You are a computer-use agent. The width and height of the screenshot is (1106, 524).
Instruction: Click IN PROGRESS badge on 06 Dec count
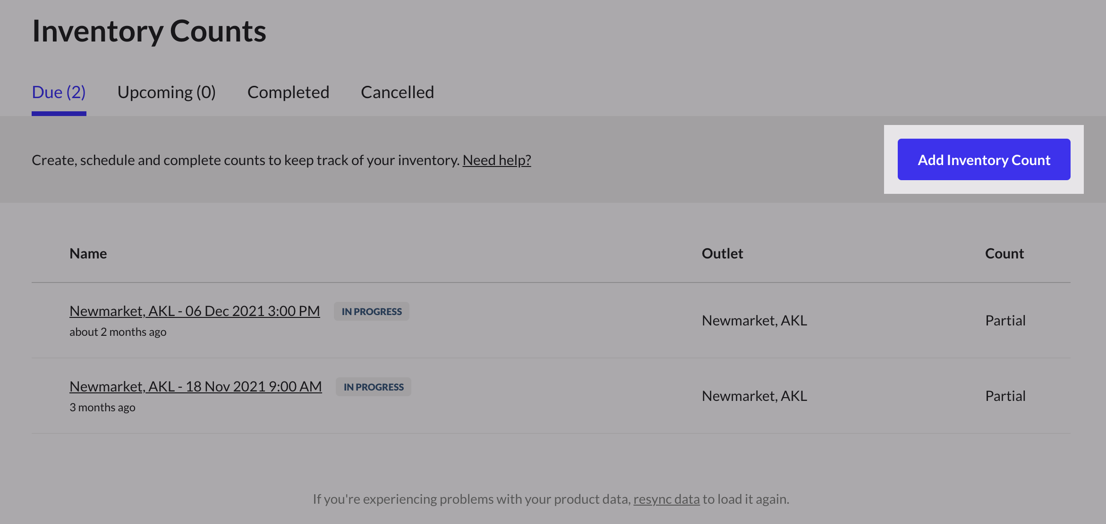point(372,312)
